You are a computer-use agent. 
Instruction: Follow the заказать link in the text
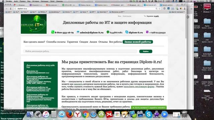point(78,84)
